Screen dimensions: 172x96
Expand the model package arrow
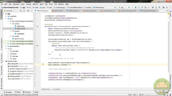(x=11, y=36)
